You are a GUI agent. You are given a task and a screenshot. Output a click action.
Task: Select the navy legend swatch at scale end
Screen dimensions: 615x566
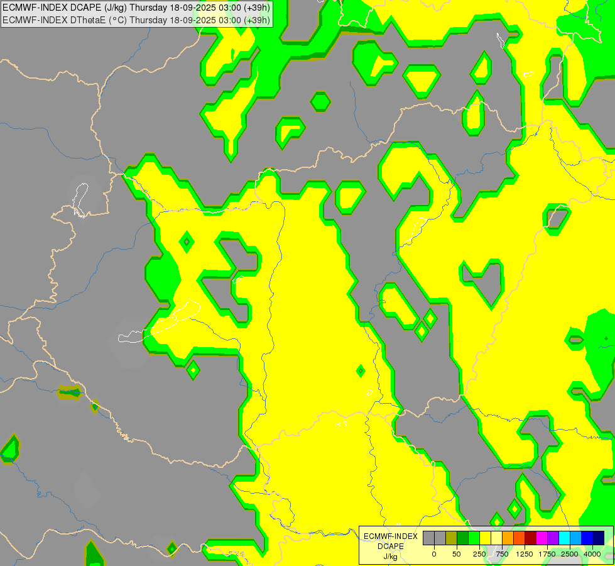598,538
